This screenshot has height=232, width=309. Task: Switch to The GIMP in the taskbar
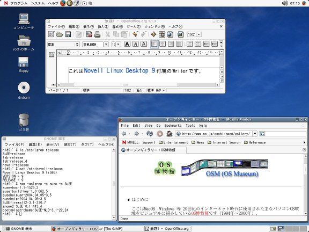click(121, 229)
